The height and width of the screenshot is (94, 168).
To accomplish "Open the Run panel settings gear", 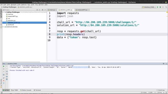I will [164, 64].
